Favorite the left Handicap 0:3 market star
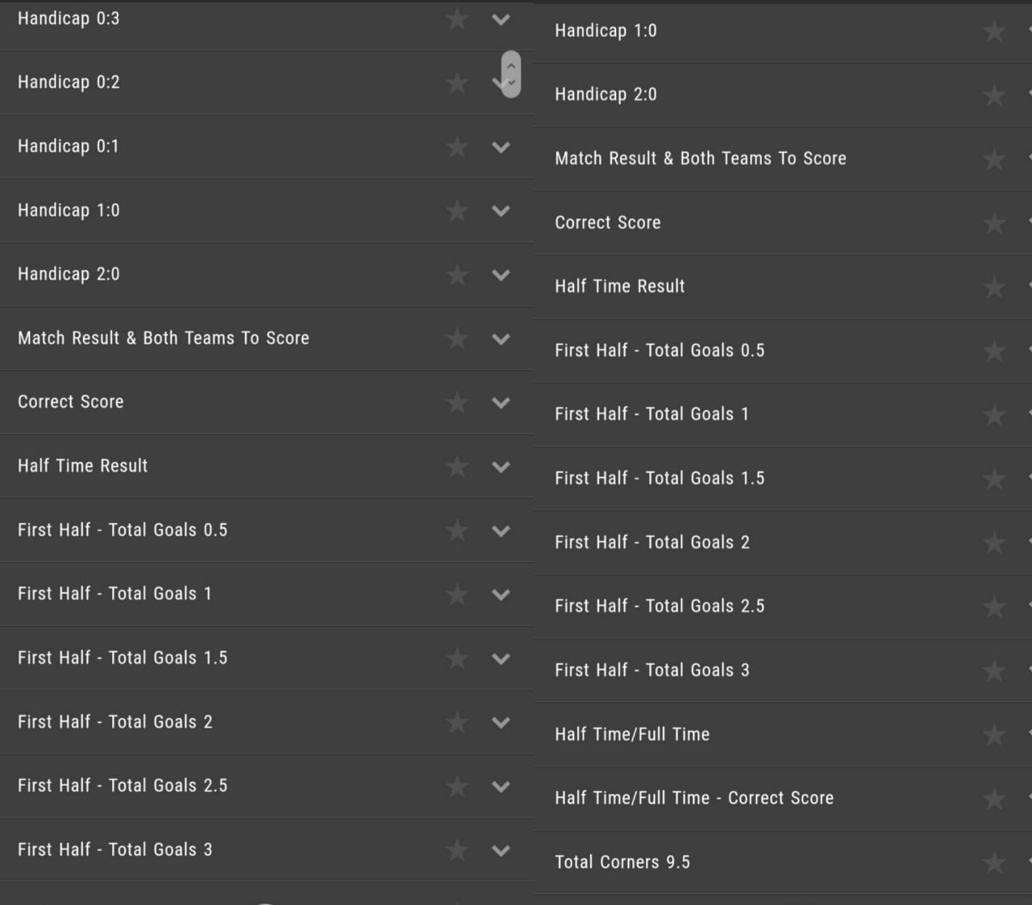The width and height of the screenshot is (1032, 905). click(457, 19)
